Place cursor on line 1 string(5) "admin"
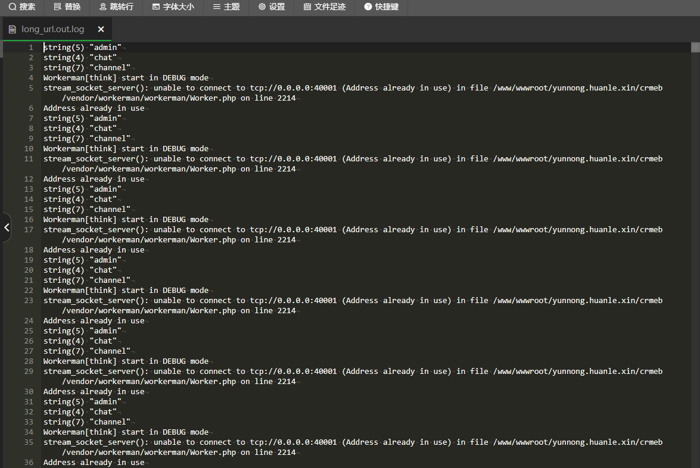This screenshot has height=468, width=700. click(x=82, y=47)
